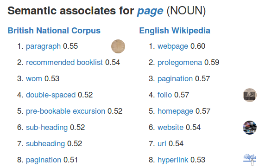Click the italic 'page' word in title
This screenshot has height=168, width=265.
click(x=150, y=11)
